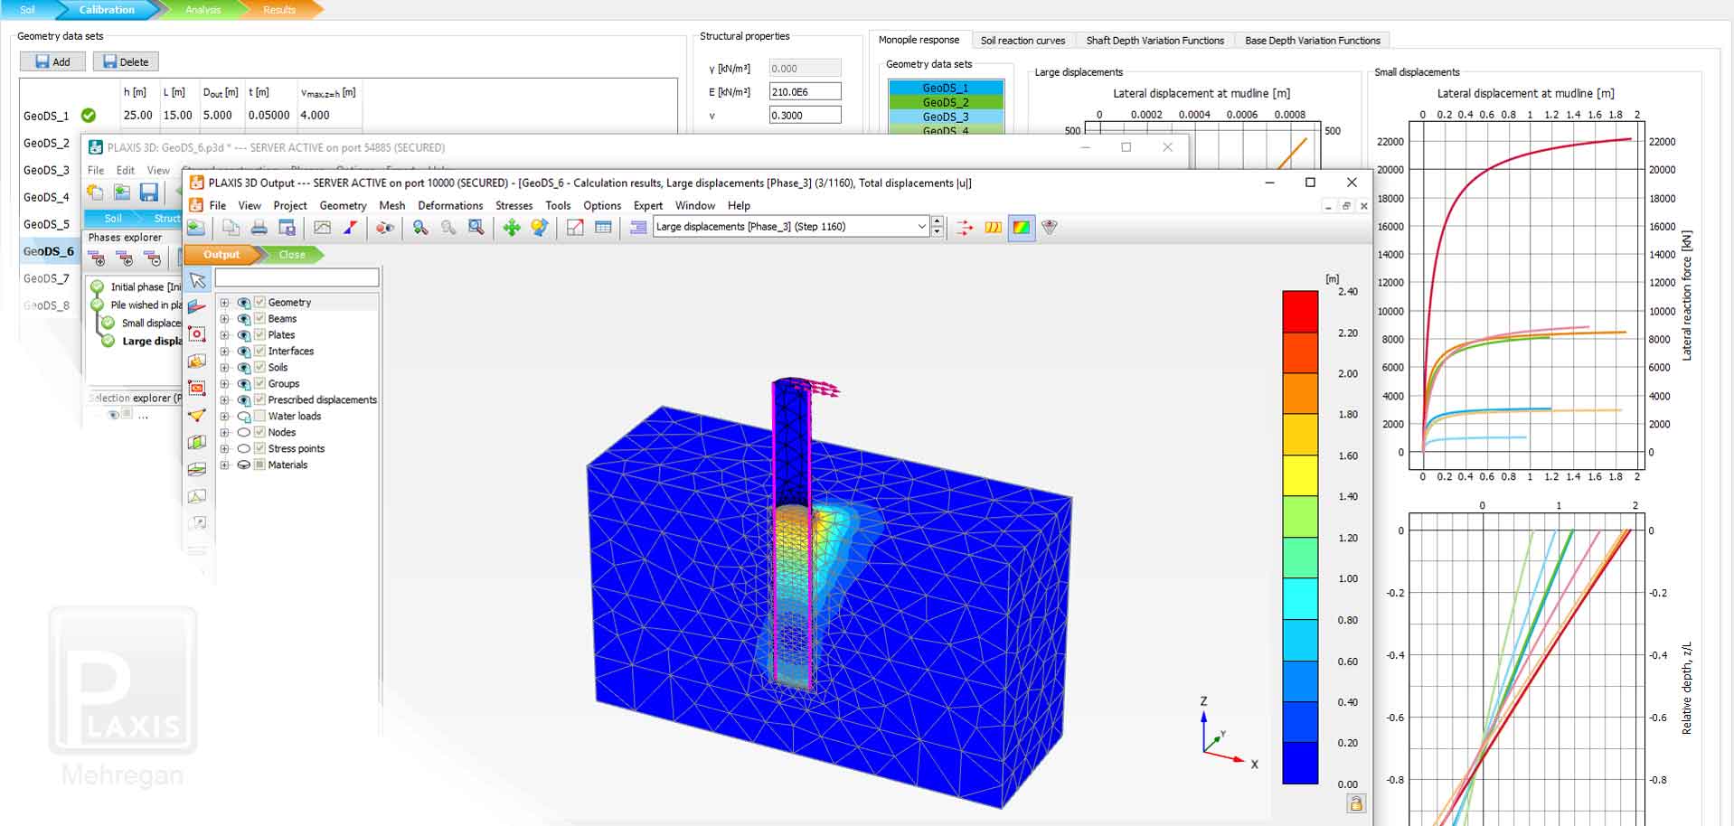Expand the Stress points tree node

pos(224,448)
